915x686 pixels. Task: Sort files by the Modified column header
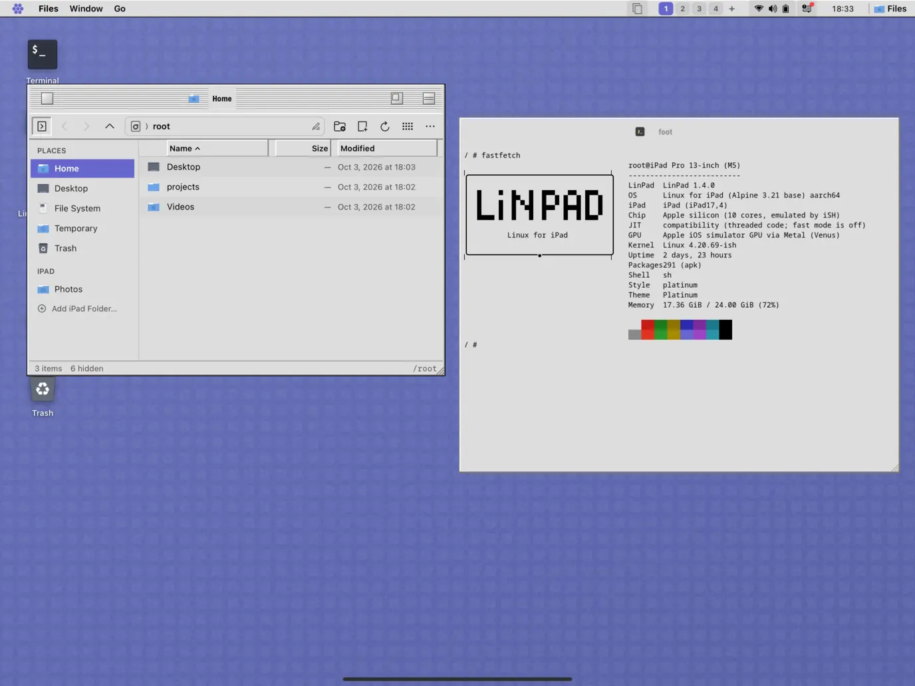tap(386, 148)
